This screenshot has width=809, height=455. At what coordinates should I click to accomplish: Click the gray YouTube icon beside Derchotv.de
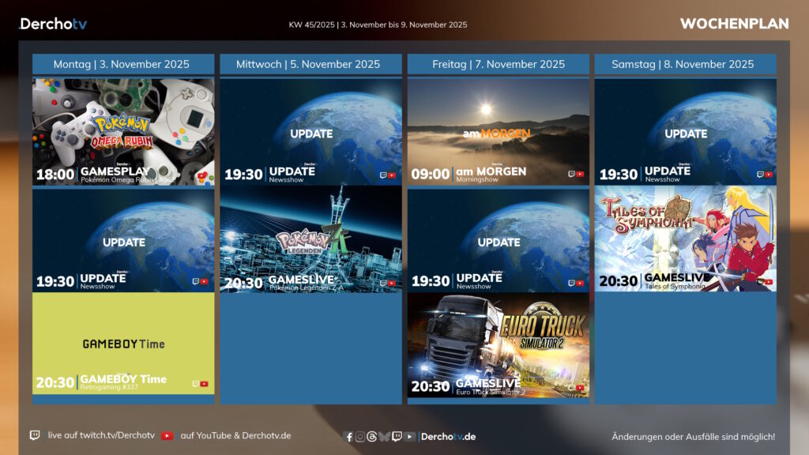click(410, 437)
